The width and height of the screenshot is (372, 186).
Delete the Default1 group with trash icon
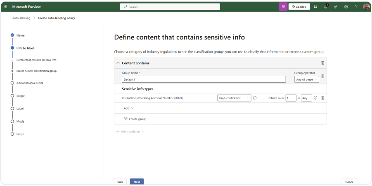point(322,76)
